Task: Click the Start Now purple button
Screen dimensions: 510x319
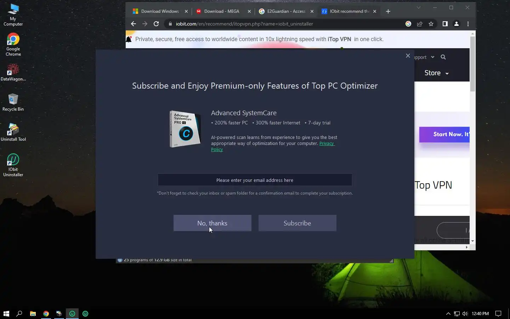Action: tap(444, 134)
